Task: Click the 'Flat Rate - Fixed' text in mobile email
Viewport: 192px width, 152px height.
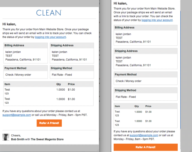Action: (x=126, y=97)
